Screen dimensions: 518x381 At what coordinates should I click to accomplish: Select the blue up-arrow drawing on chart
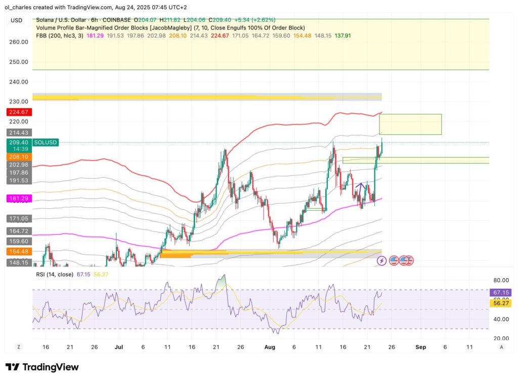click(360, 187)
